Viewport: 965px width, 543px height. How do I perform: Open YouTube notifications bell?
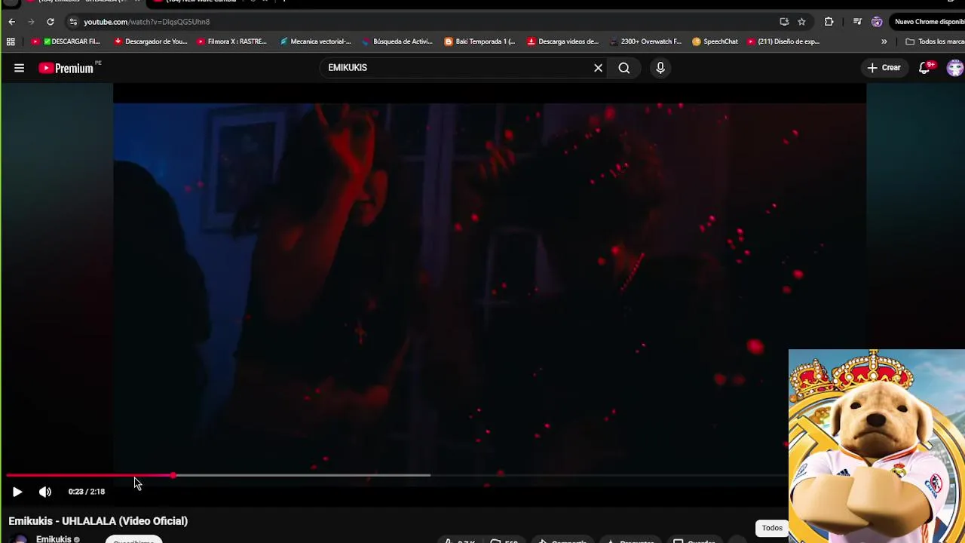click(x=925, y=68)
